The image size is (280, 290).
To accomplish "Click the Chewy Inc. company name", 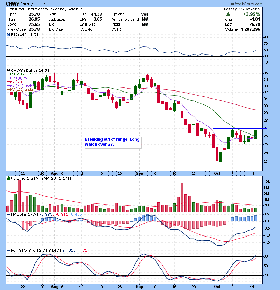I will click(30, 4).
